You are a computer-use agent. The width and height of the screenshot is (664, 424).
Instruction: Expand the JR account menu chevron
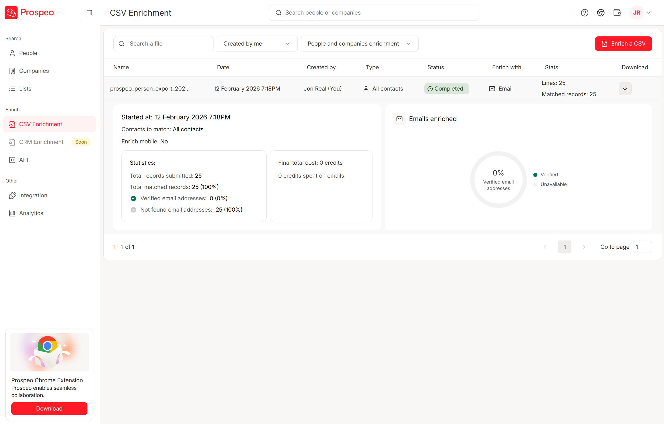click(649, 13)
